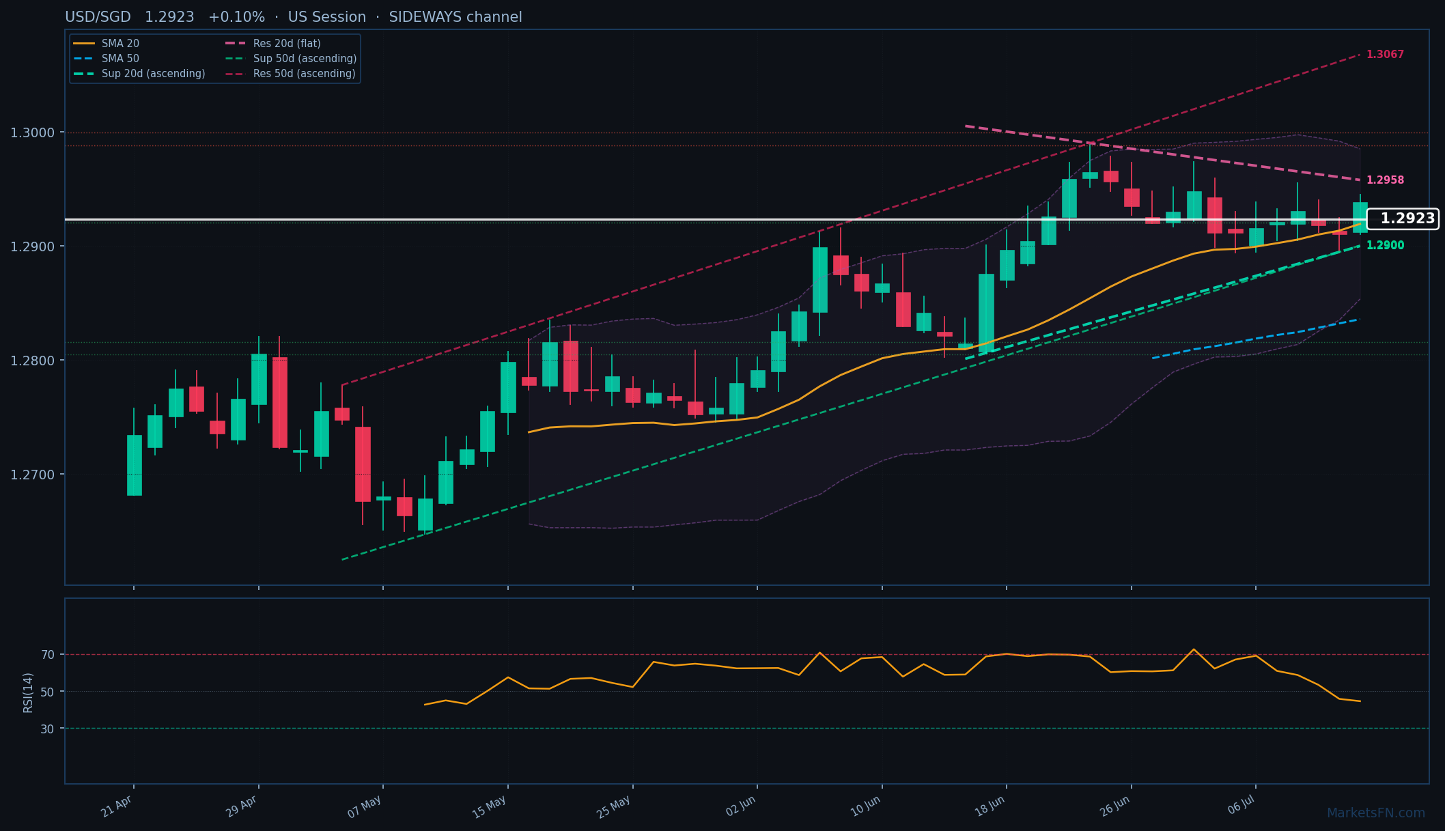Click the 29 Apr date label
The image size is (1445, 831).
pyautogui.click(x=242, y=806)
